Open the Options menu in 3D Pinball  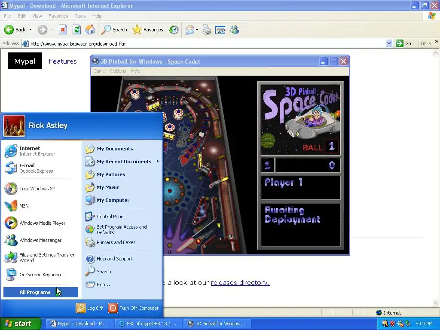118,71
